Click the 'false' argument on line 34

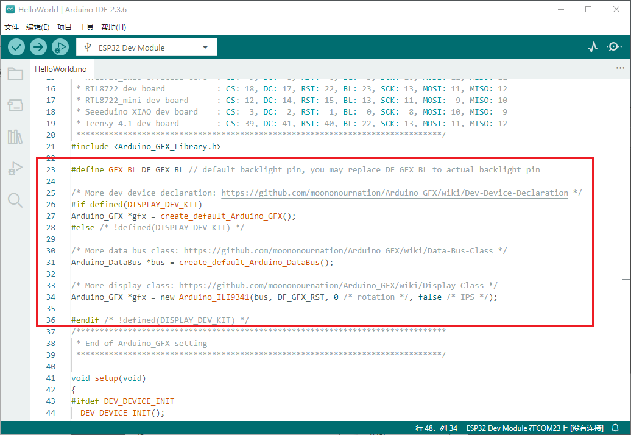click(x=430, y=297)
